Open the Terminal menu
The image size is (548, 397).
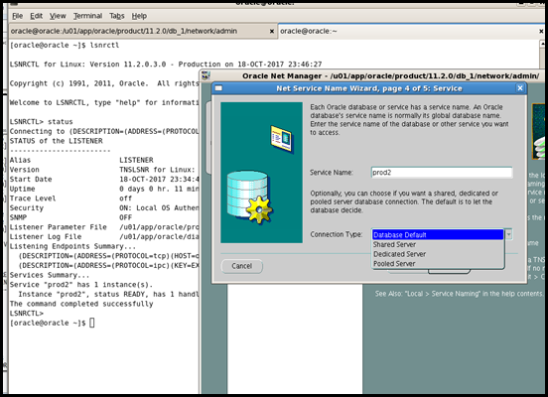(x=87, y=16)
